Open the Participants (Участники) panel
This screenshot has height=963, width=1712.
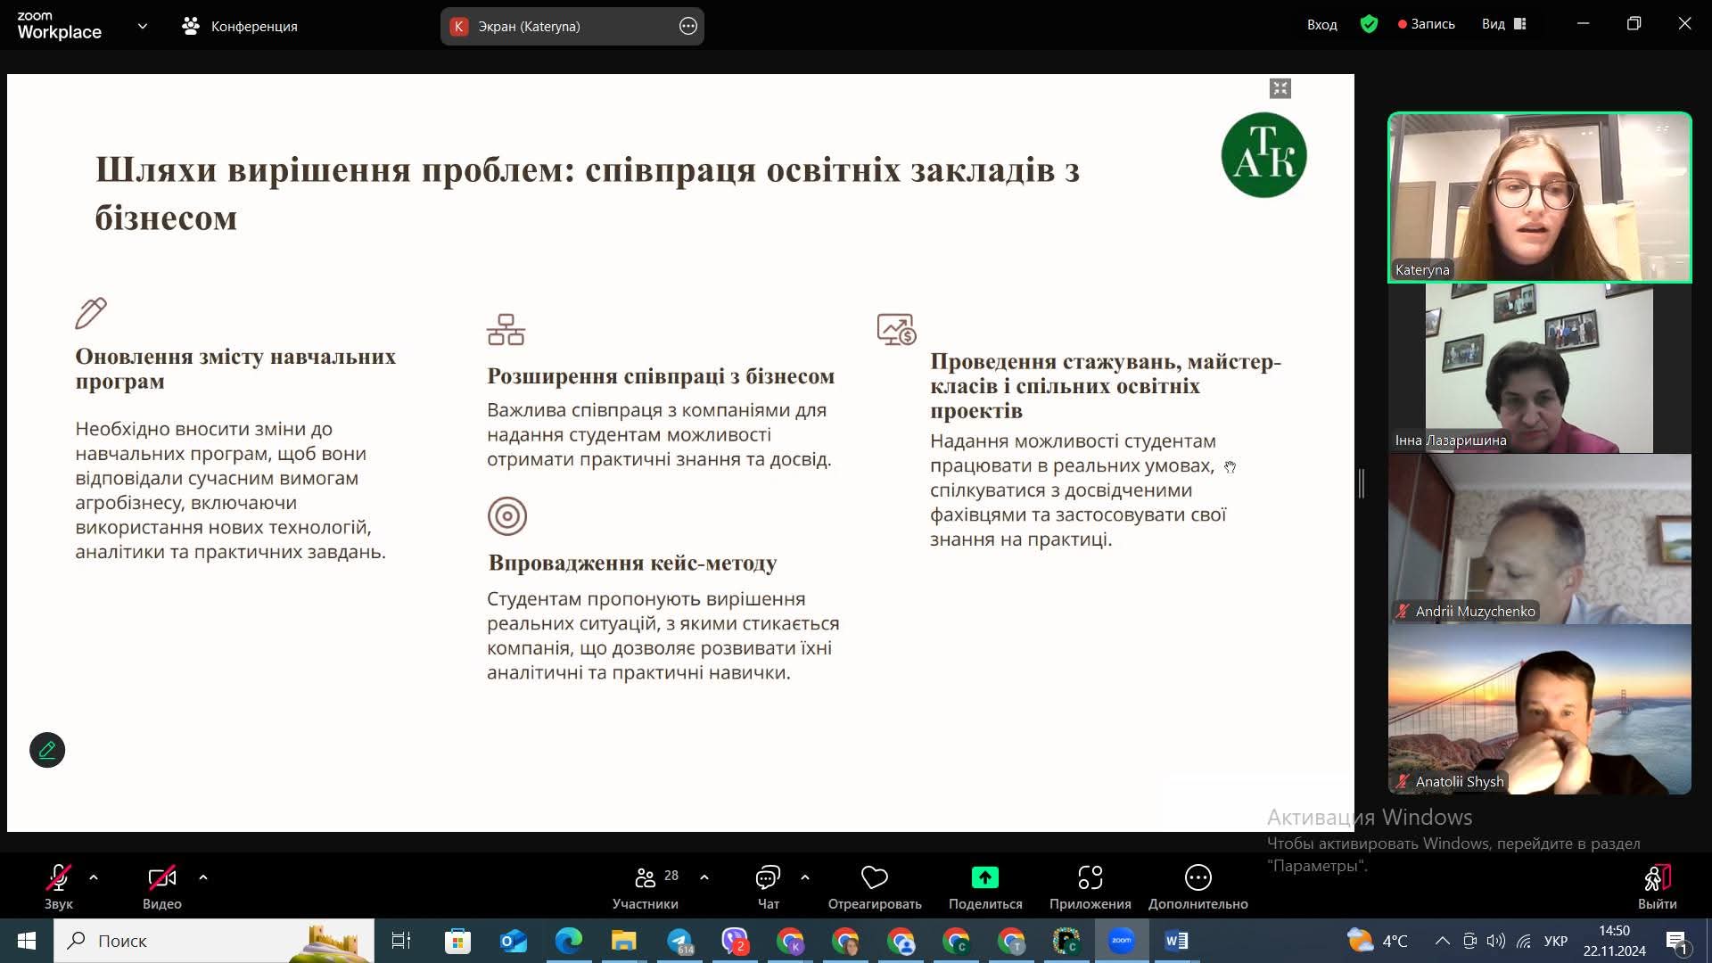646,878
